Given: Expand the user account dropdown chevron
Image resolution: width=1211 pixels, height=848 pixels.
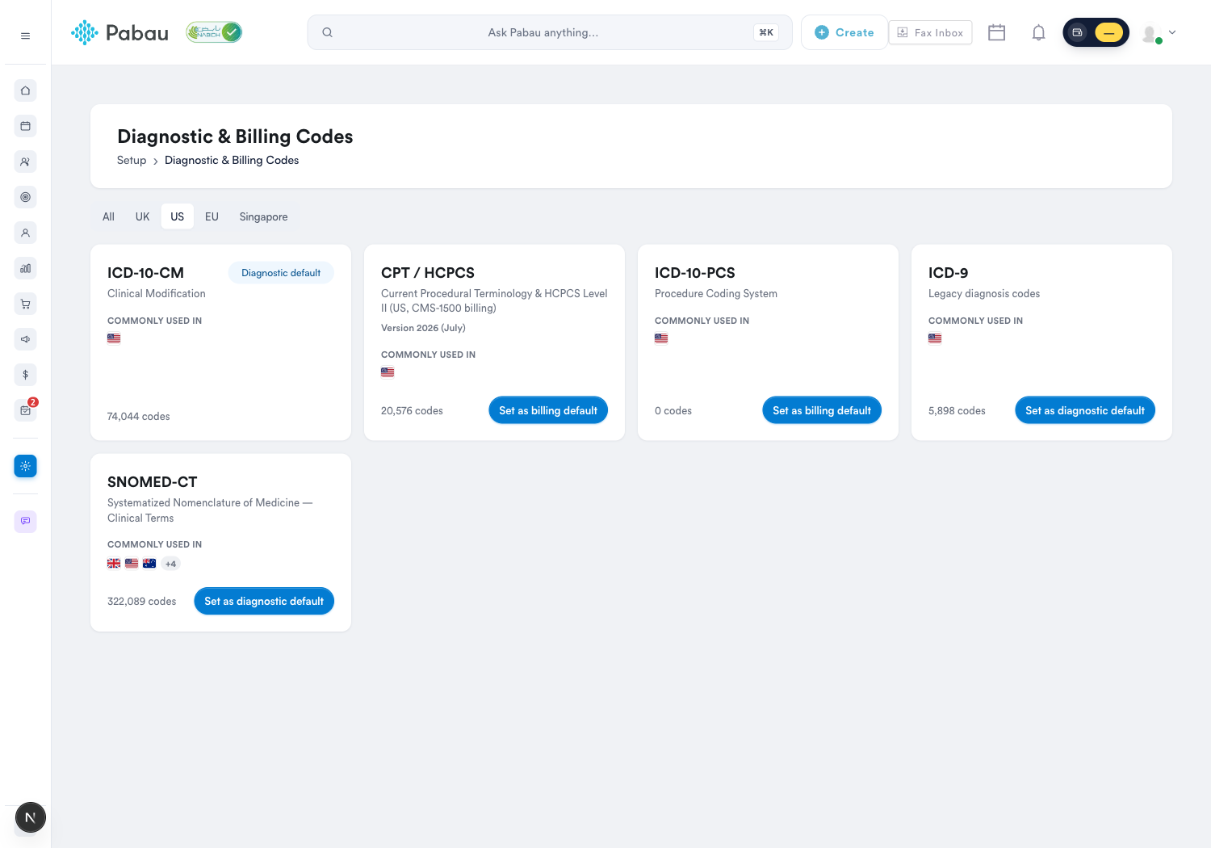Looking at the screenshot, I should click(x=1172, y=32).
